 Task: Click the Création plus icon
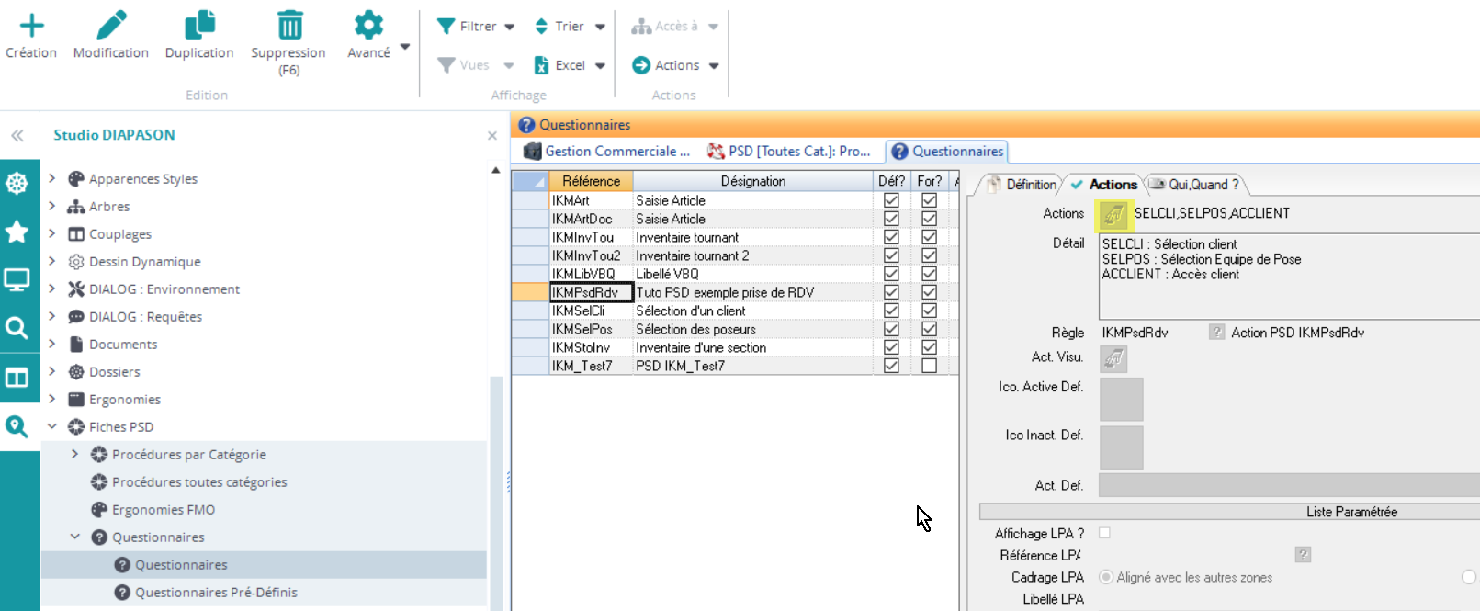click(31, 26)
